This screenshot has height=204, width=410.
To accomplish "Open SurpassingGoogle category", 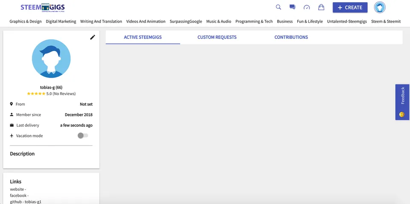I will tap(186, 21).
